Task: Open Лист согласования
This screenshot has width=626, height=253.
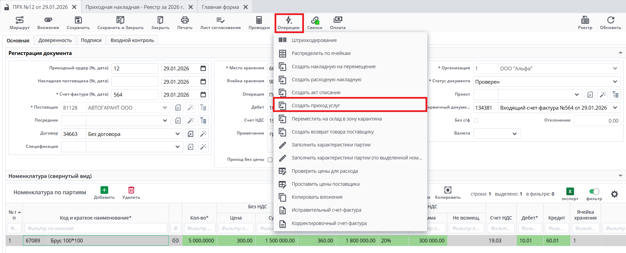Action: pyautogui.click(x=220, y=23)
